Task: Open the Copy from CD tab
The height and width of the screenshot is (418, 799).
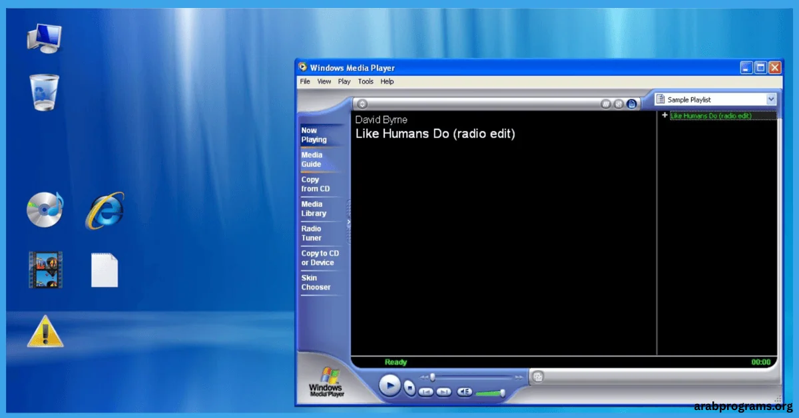Action: pos(321,184)
